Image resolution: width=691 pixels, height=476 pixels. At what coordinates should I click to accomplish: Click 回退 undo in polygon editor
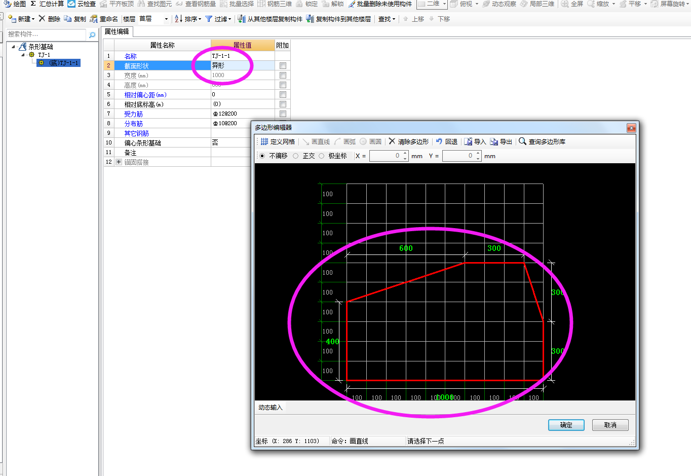click(x=446, y=141)
